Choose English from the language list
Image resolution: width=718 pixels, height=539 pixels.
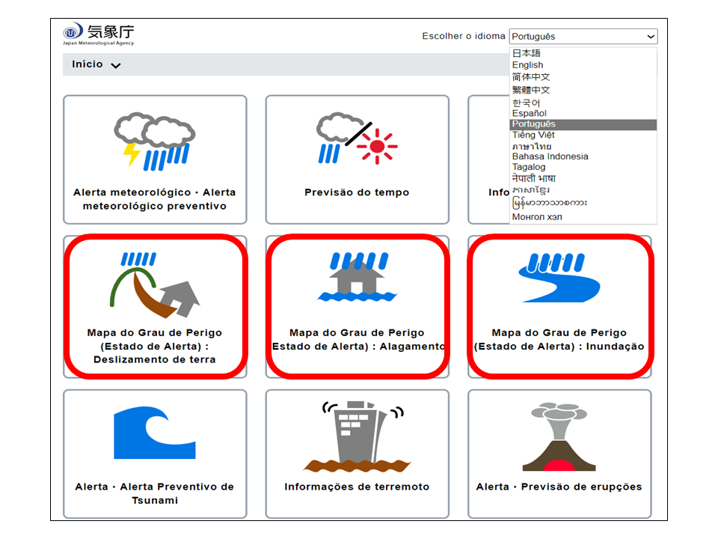[528, 65]
